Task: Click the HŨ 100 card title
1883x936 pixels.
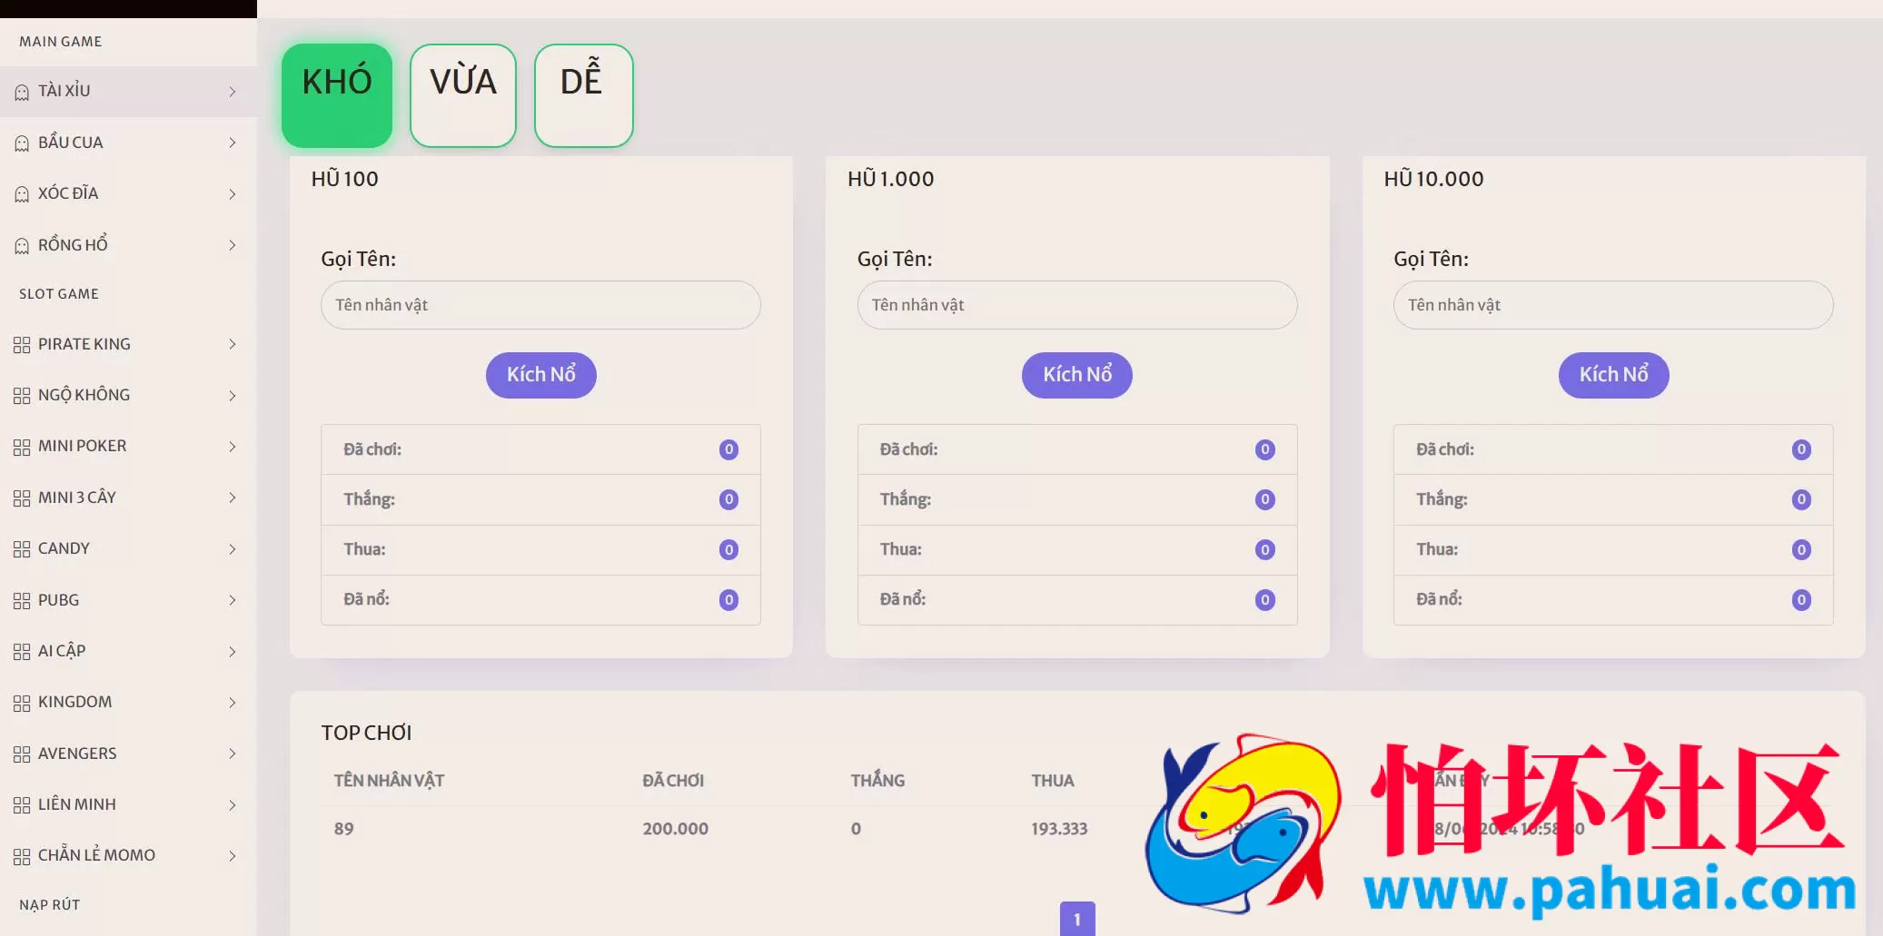Action: [345, 179]
